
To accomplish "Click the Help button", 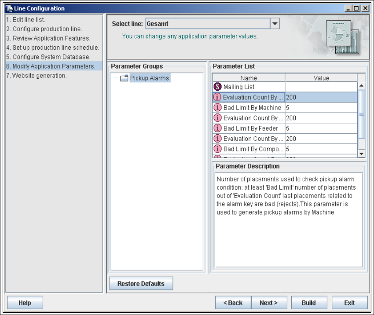I will [x=25, y=303].
